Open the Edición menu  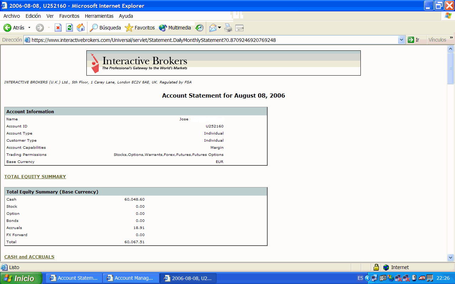click(33, 16)
